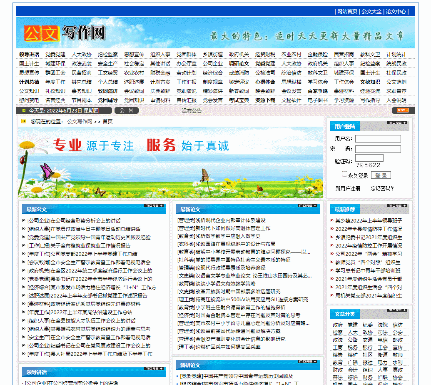The image size is (431, 385).
Task: Select 煤炭 in 文章分类
Action: tap(338, 355)
